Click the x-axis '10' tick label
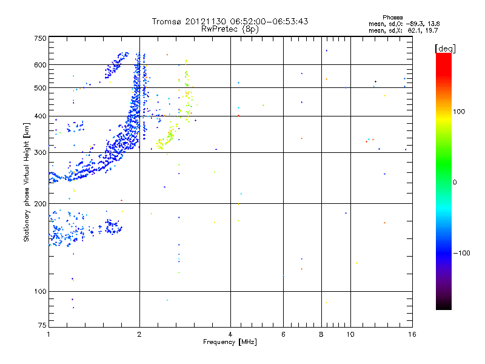 click(x=350, y=334)
